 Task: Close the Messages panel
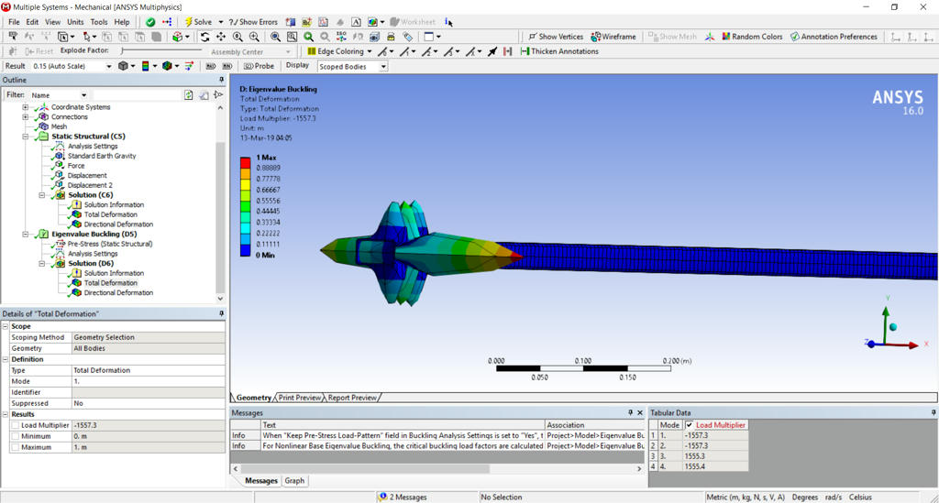click(x=639, y=412)
